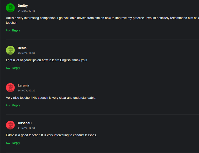Reply to Denis's English tips comment
The image size is (199, 153).
click(16, 68)
